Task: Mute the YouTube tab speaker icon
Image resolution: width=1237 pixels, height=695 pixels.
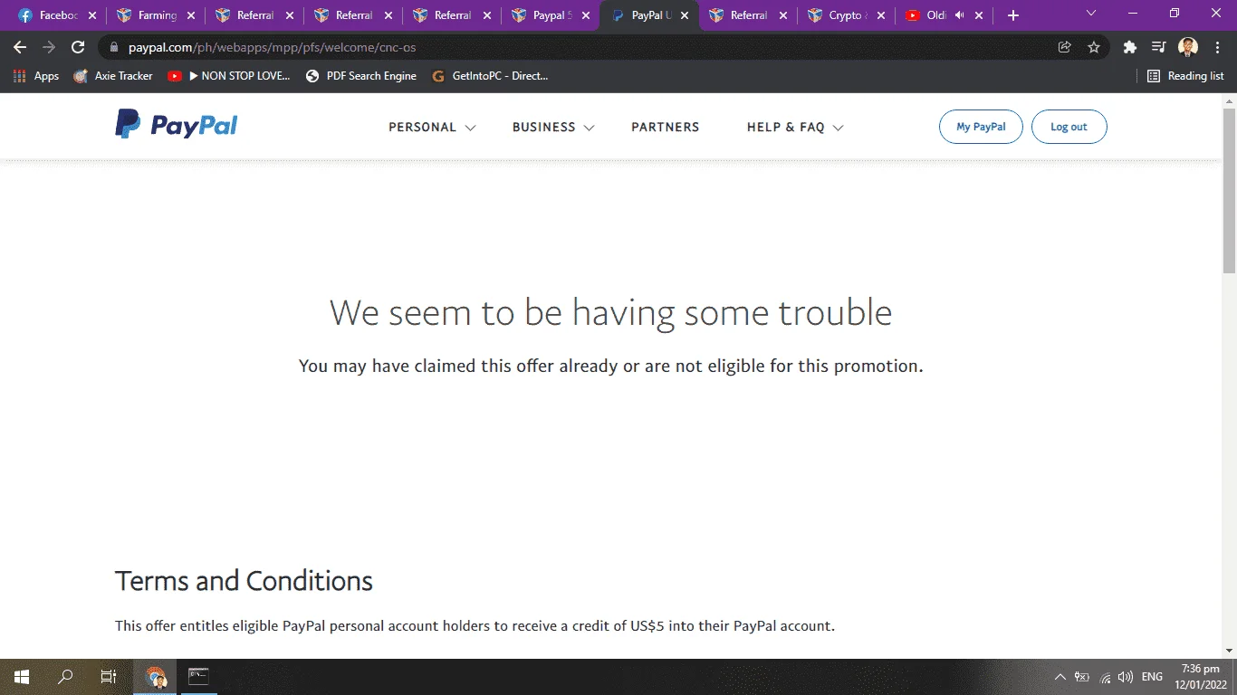Action: pos(960,15)
